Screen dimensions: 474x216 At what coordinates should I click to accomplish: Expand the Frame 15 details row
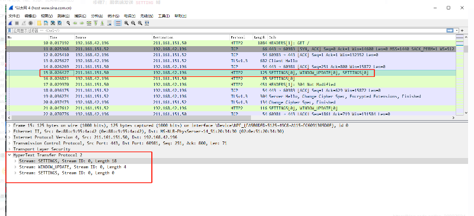coord(9,125)
